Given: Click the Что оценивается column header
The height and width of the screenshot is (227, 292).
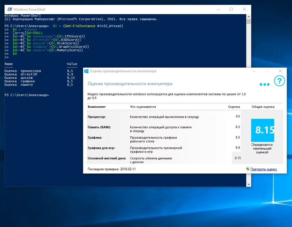Looking at the screenshot, I should pos(143,107).
